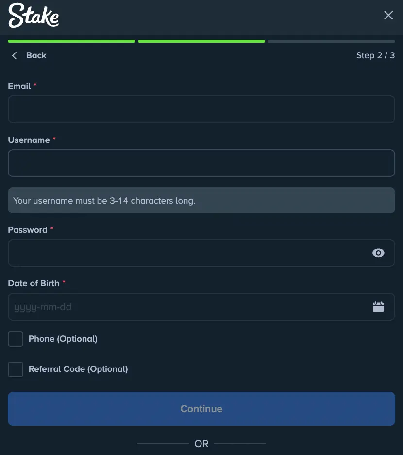
Task: Click the third gray progress segment
Action: [x=331, y=41]
